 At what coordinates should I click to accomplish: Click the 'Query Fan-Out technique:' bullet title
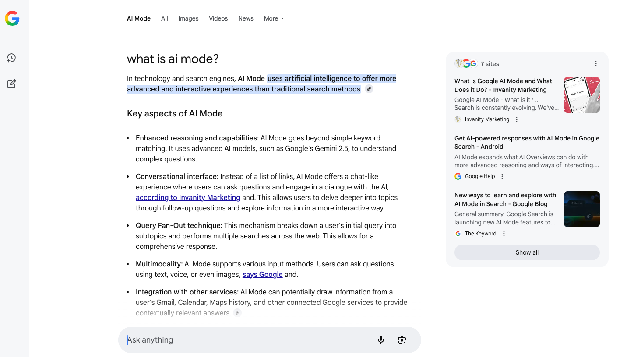[x=179, y=225]
